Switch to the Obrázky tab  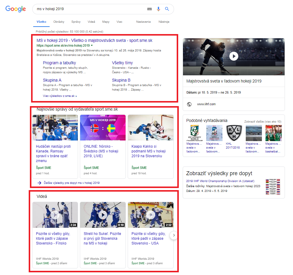(59, 22)
